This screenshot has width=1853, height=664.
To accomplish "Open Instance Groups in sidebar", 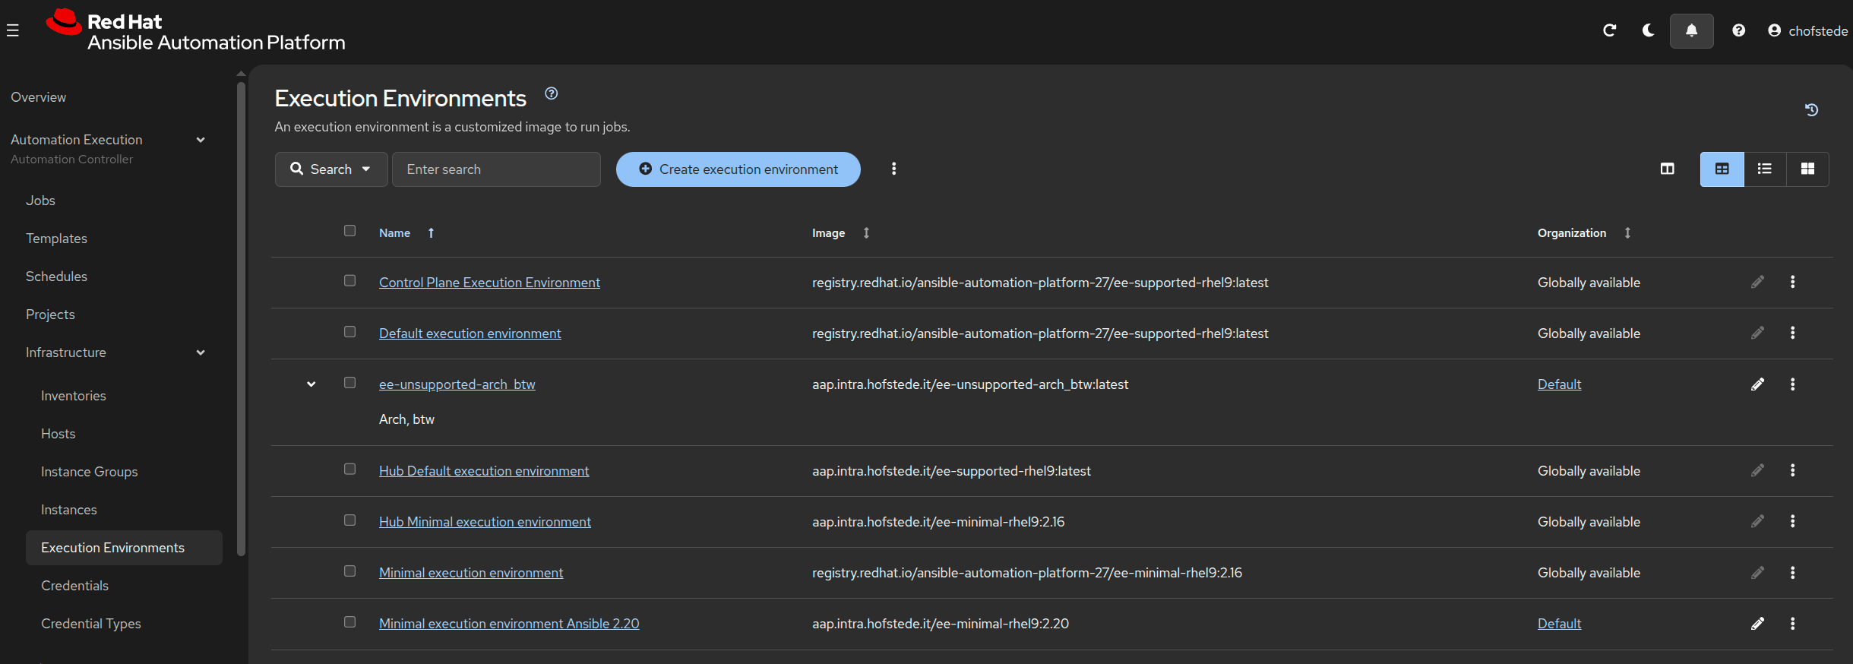I will [89, 472].
